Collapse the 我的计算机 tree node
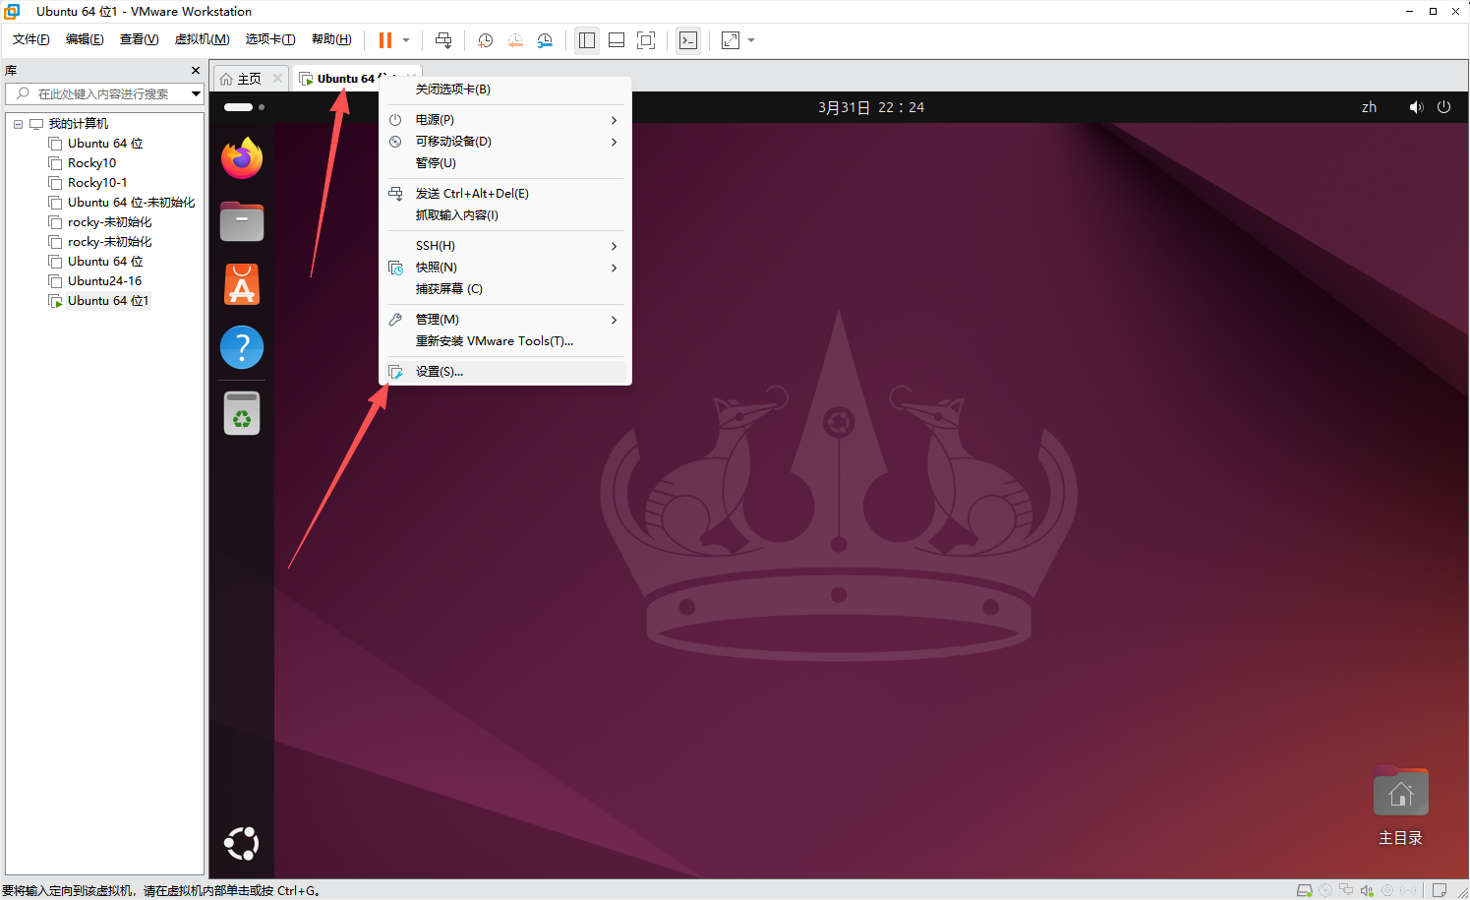This screenshot has height=900, width=1470. [18, 124]
